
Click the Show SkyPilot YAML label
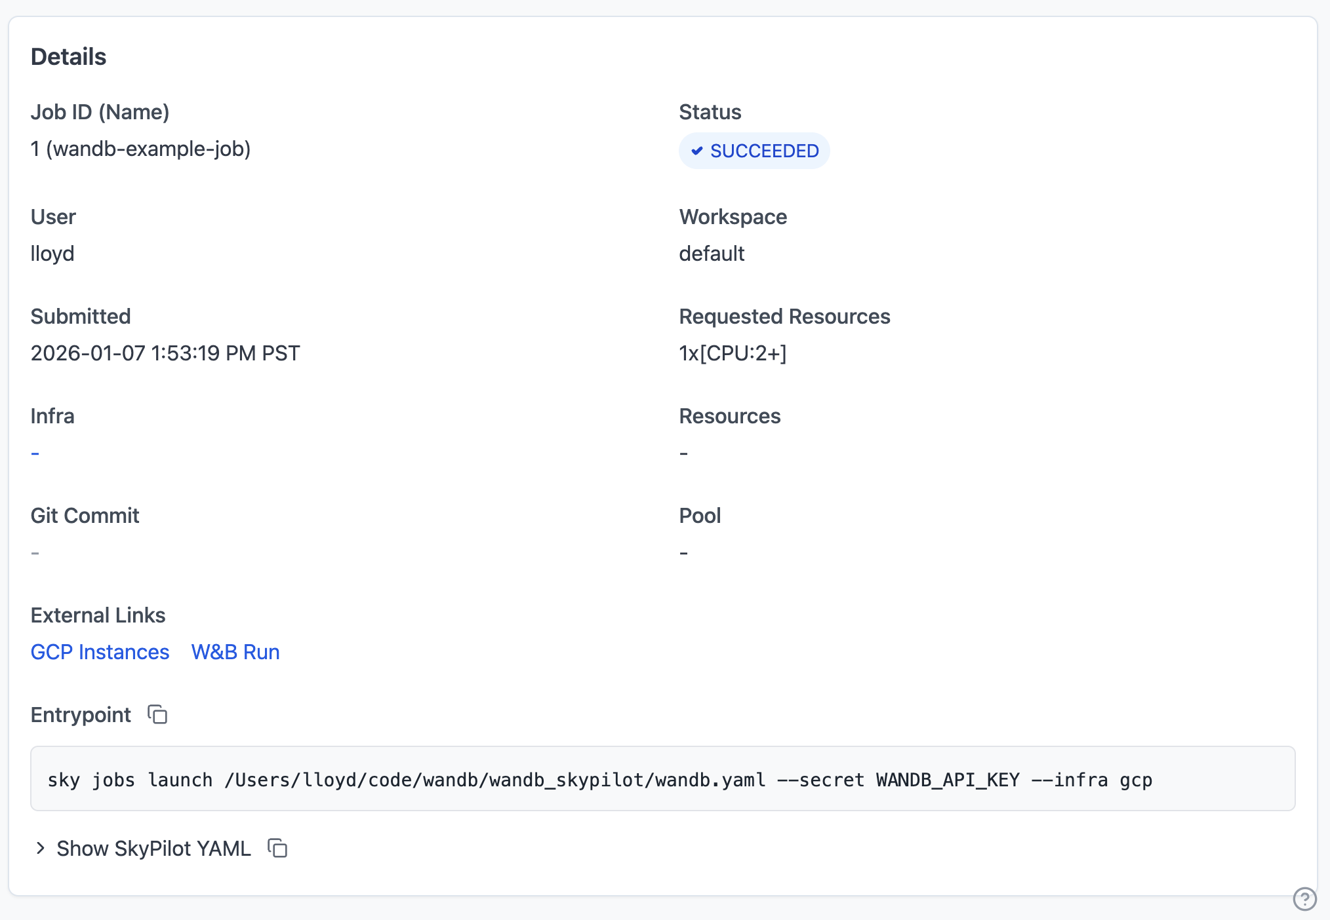153,848
